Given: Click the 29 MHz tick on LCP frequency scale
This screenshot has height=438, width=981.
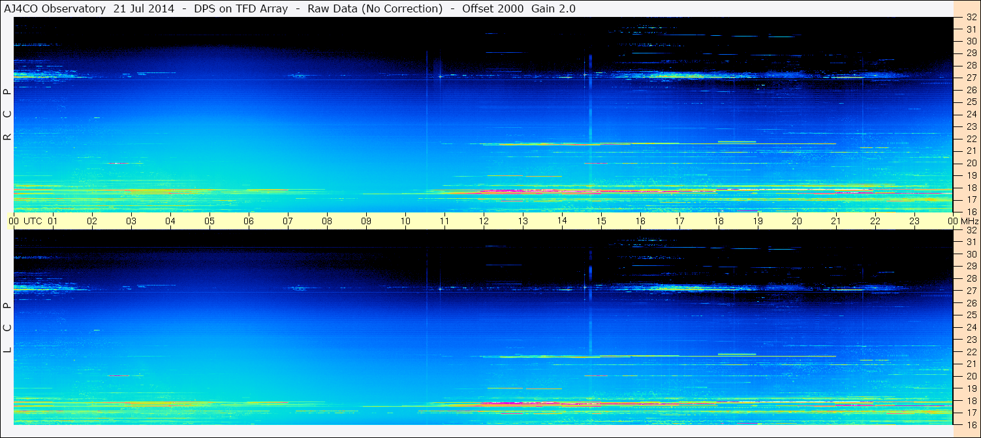Looking at the screenshot, I should [971, 267].
